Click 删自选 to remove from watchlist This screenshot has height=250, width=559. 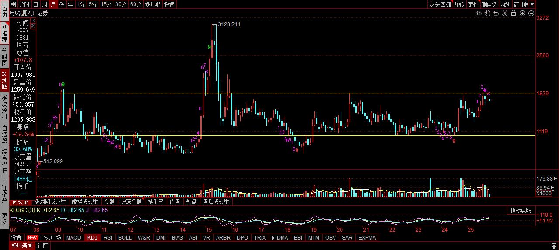pyautogui.click(x=490, y=4)
